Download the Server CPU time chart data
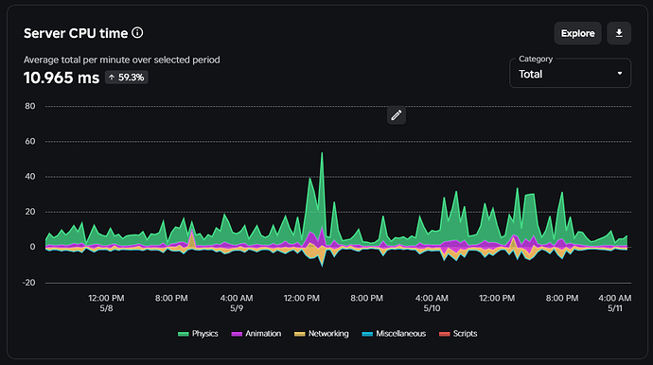Image resolution: width=653 pixels, height=365 pixels. tap(619, 33)
